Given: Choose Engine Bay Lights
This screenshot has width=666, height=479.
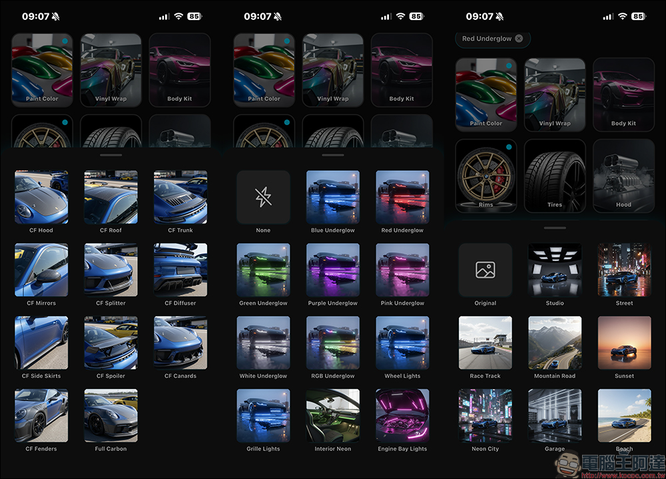Looking at the screenshot, I should pyautogui.click(x=402, y=415).
